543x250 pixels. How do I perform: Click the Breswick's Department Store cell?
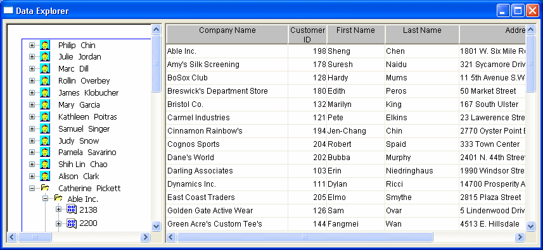[x=227, y=91]
